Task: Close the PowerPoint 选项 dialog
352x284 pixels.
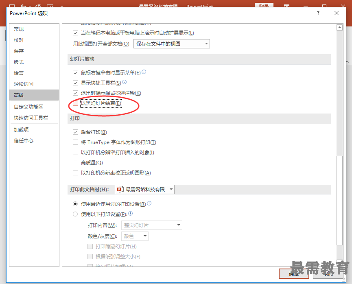Action: pyautogui.click(x=336, y=13)
